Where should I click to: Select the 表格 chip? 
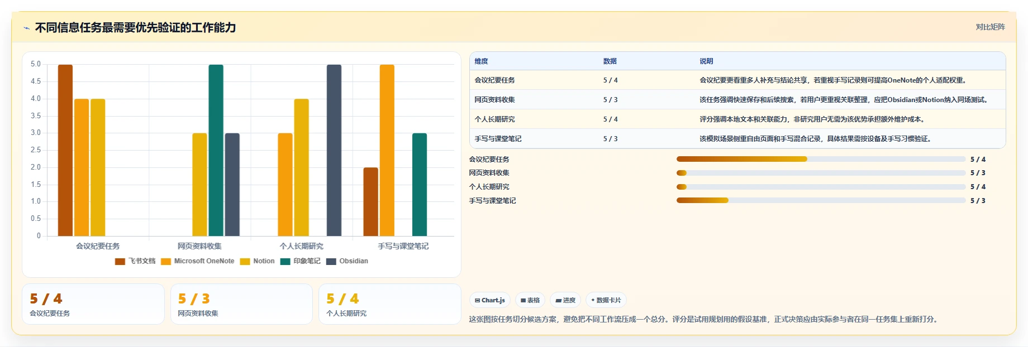pyautogui.click(x=530, y=300)
